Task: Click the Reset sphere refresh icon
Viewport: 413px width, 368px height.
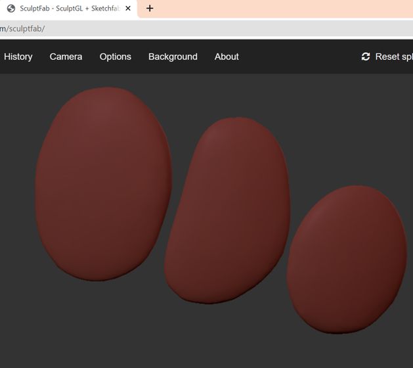Action: [366, 57]
